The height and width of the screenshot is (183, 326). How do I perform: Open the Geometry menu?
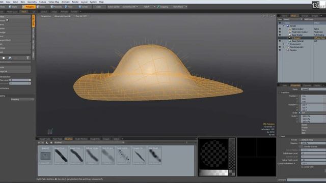pyautogui.click(x=32, y=2)
